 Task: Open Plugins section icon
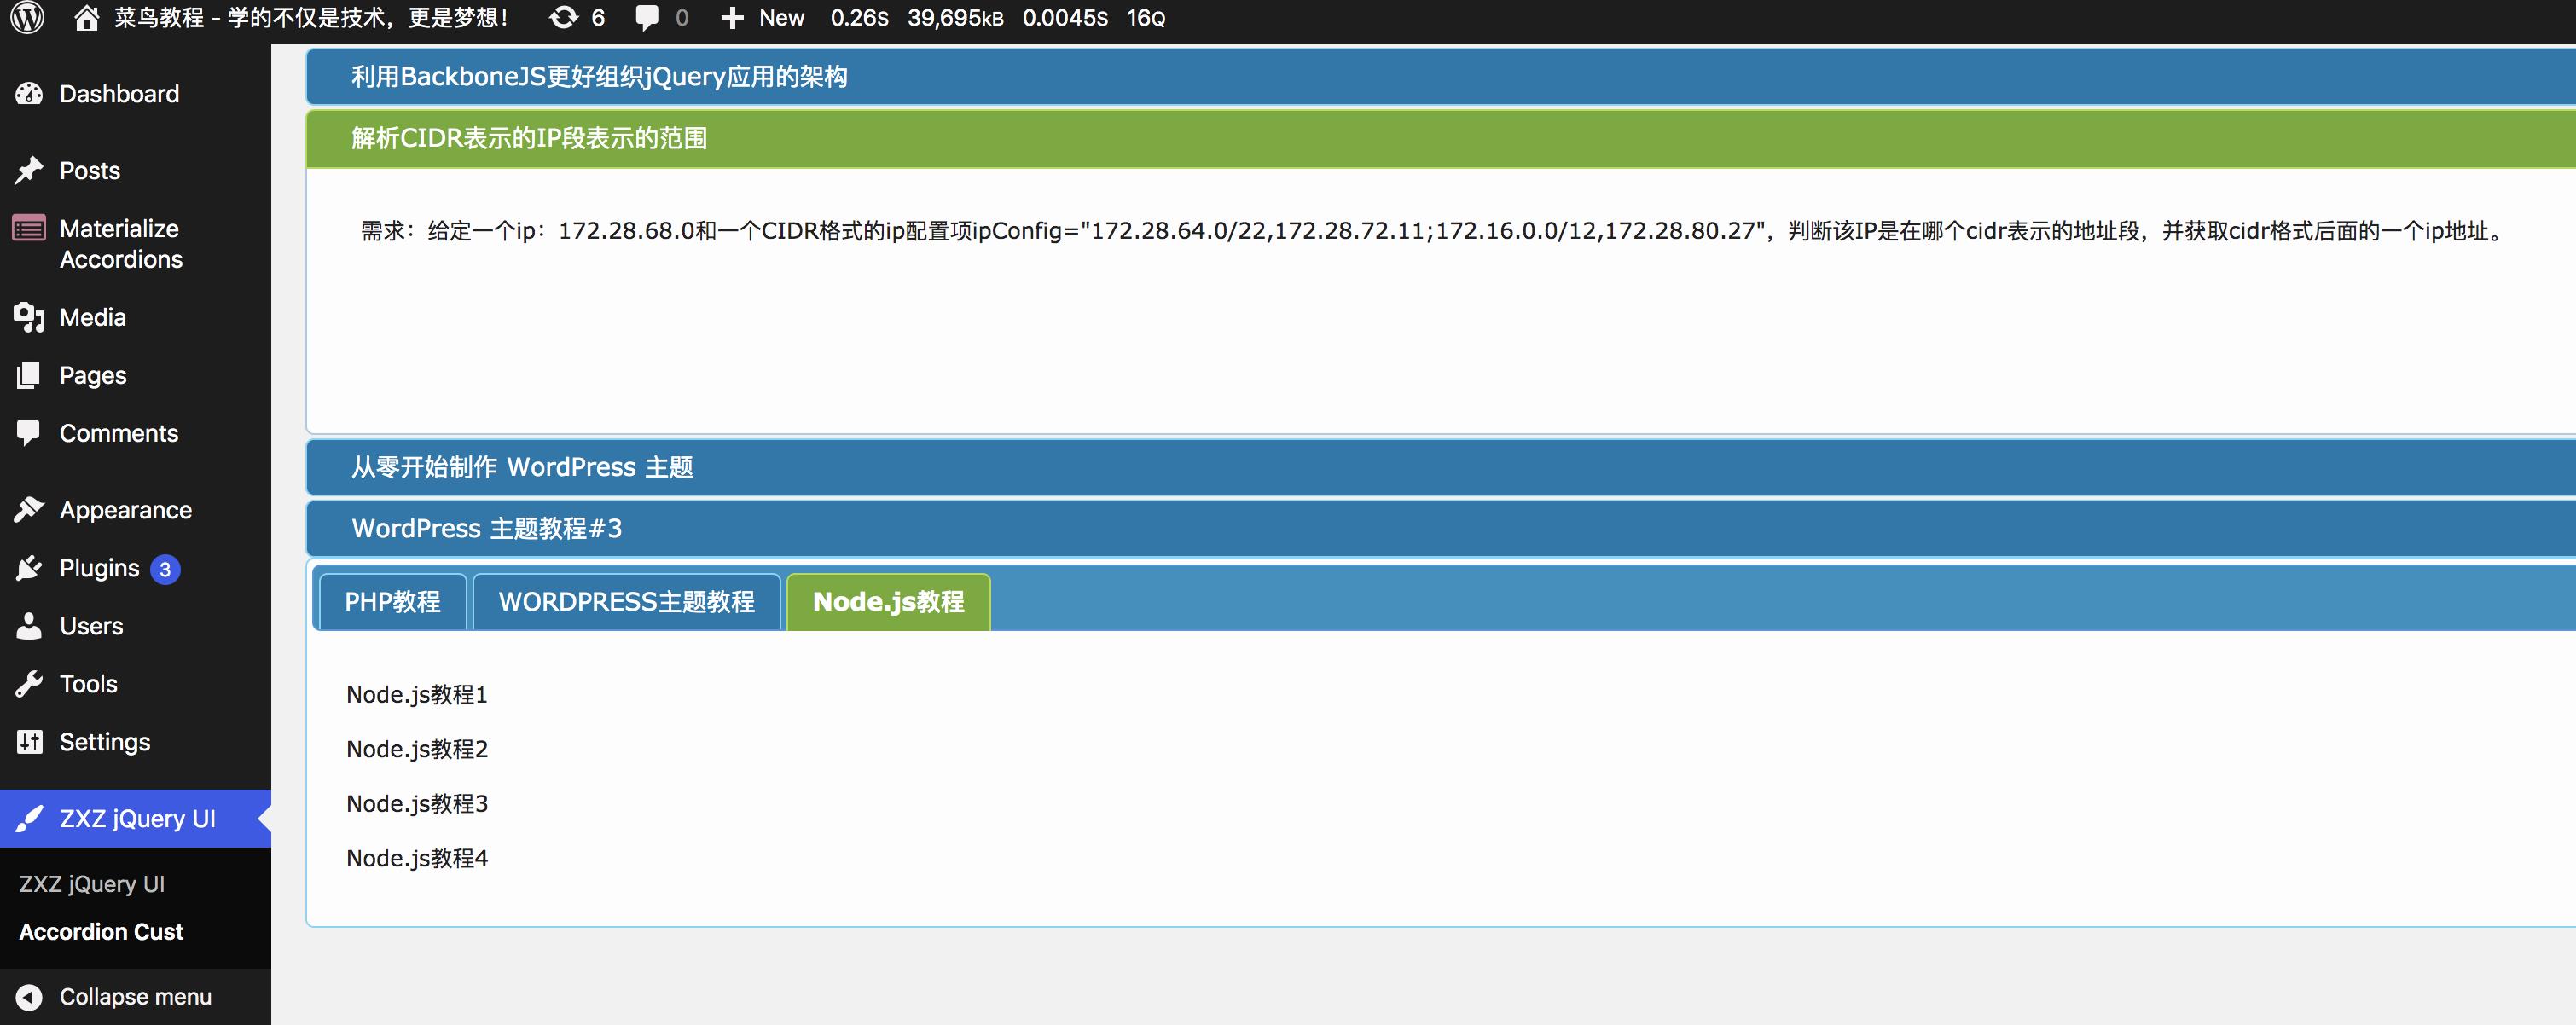point(33,567)
